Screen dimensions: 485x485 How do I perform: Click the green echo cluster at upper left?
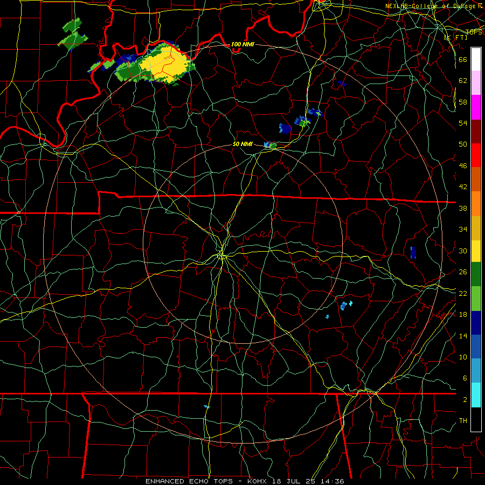click(x=73, y=34)
